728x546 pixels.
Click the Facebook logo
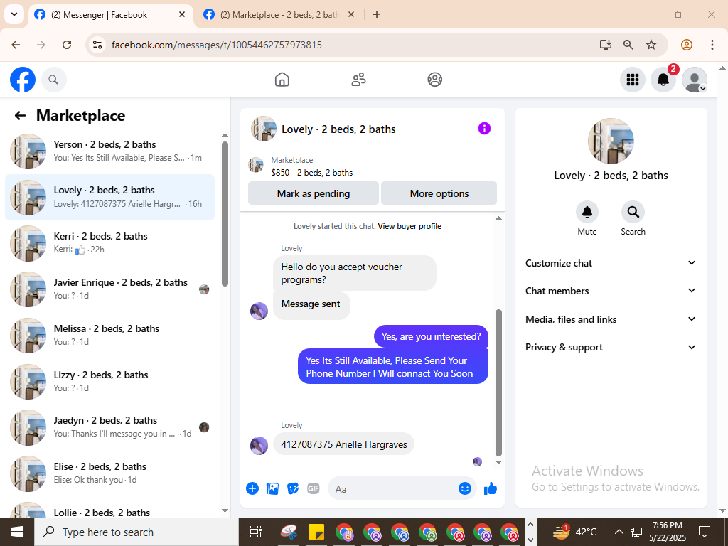tap(23, 80)
